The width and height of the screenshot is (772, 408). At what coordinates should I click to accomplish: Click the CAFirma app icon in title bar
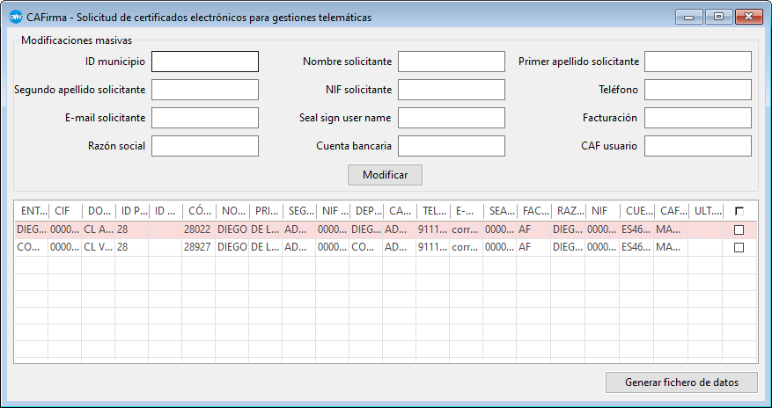click(14, 17)
